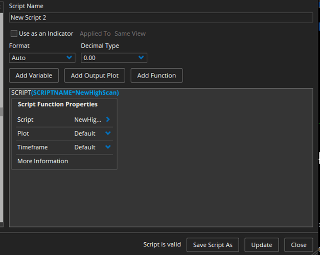
Task: Expand the Timeframe dropdown set to Default
Action: 108,147
